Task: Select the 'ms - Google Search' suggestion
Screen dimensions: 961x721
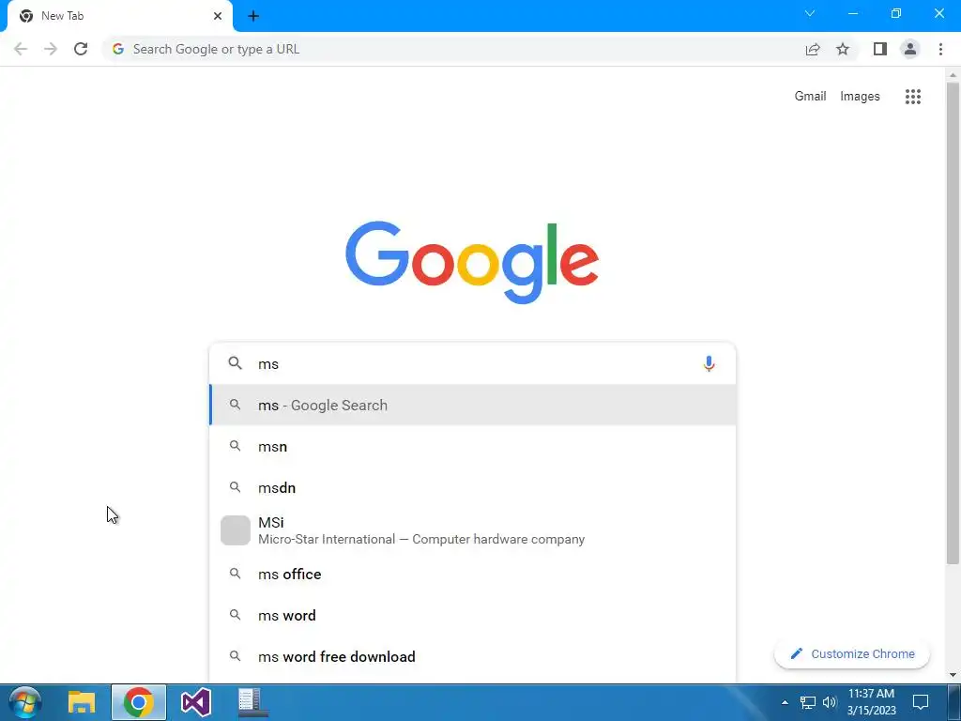Action: [x=473, y=405]
